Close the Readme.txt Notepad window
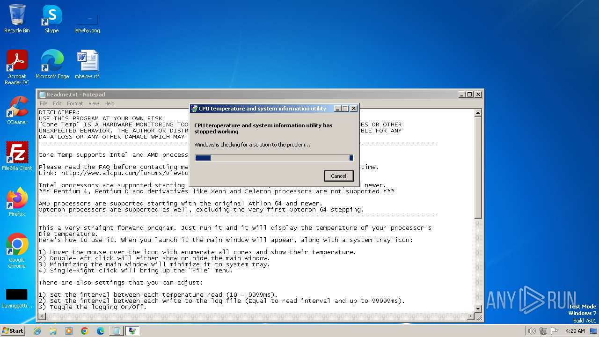 click(x=478, y=94)
